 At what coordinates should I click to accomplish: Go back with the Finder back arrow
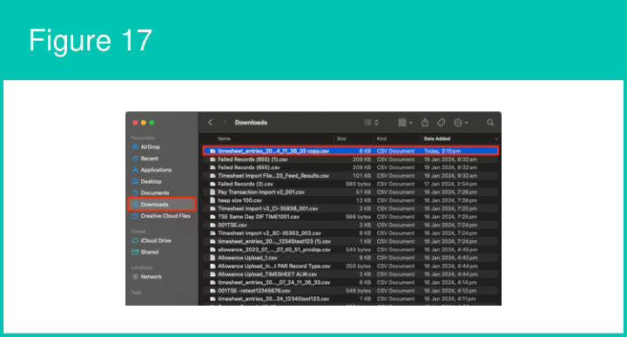(211, 123)
